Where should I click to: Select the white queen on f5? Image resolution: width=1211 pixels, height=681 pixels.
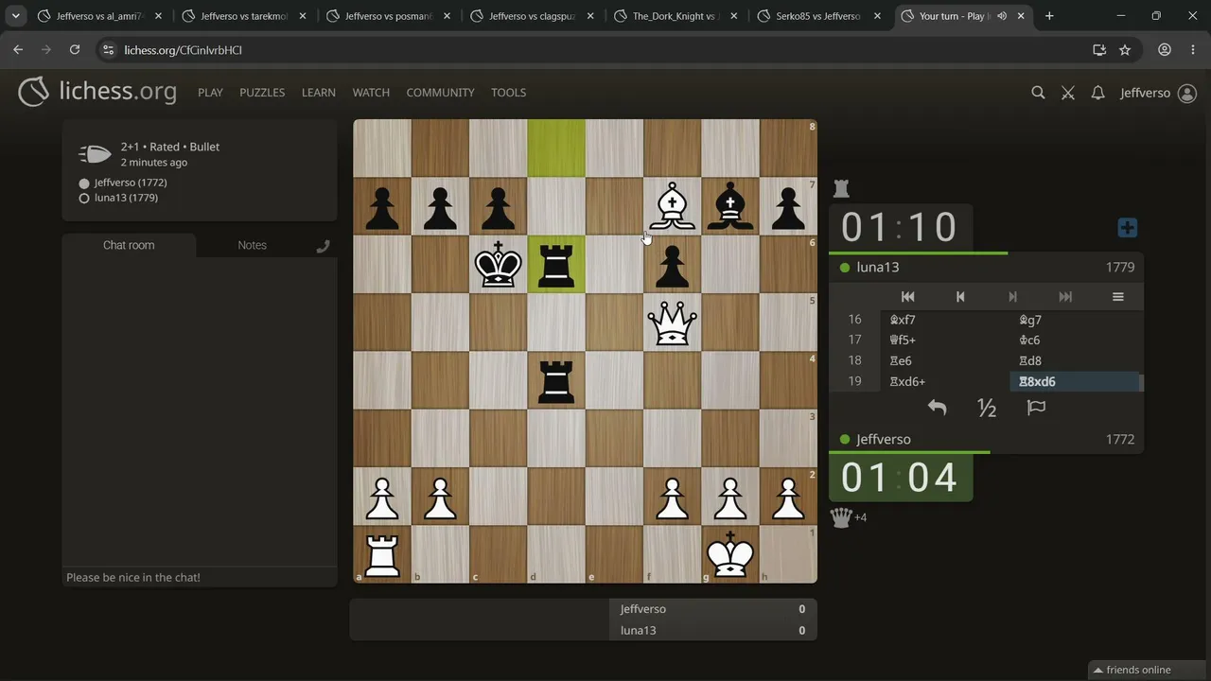(x=672, y=323)
